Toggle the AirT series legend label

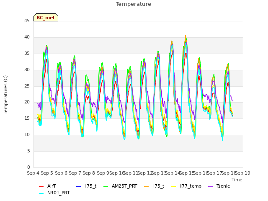pyautogui.click(x=52, y=186)
